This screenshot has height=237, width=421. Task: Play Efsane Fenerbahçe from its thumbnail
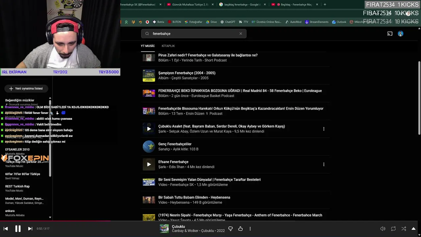[x=149, y=164]
